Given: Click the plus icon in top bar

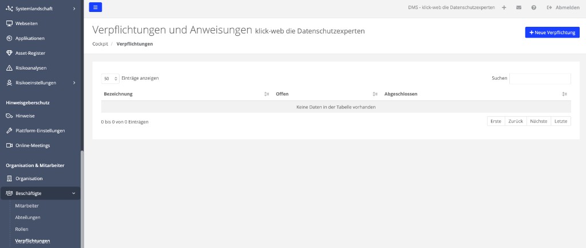Looking at the screenshot, I should tap(504, 7).
